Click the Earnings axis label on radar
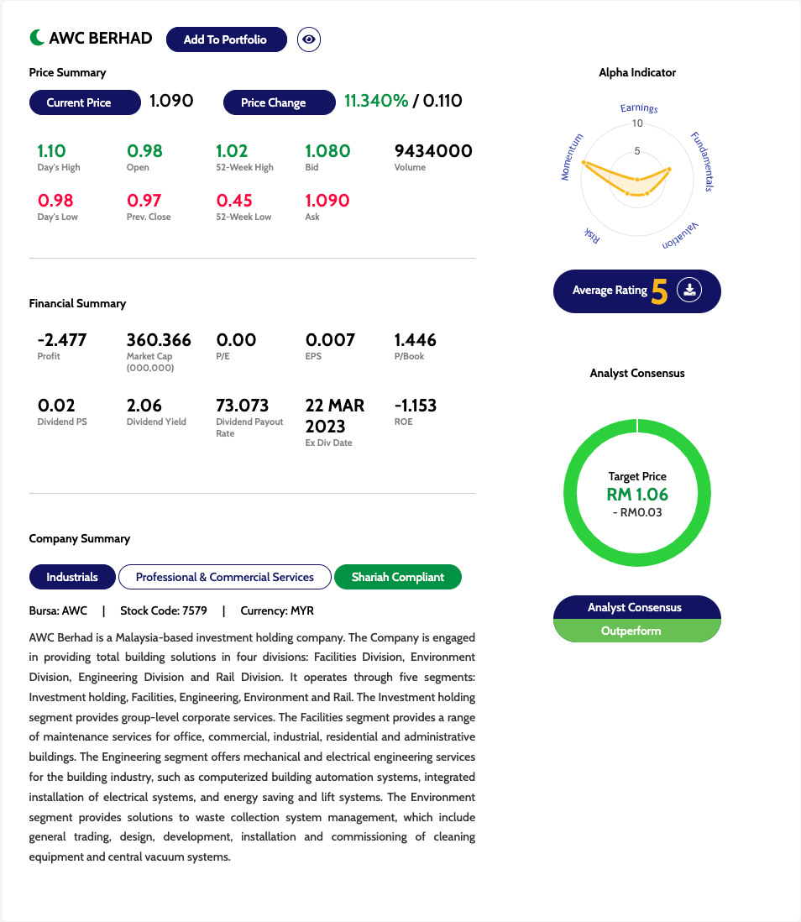 (639, 108)
